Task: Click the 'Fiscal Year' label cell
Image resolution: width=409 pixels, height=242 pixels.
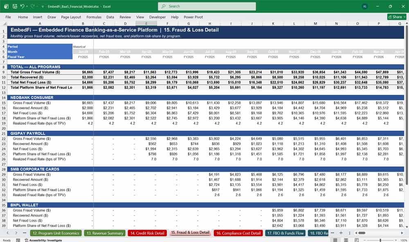Action: point(40,57)
